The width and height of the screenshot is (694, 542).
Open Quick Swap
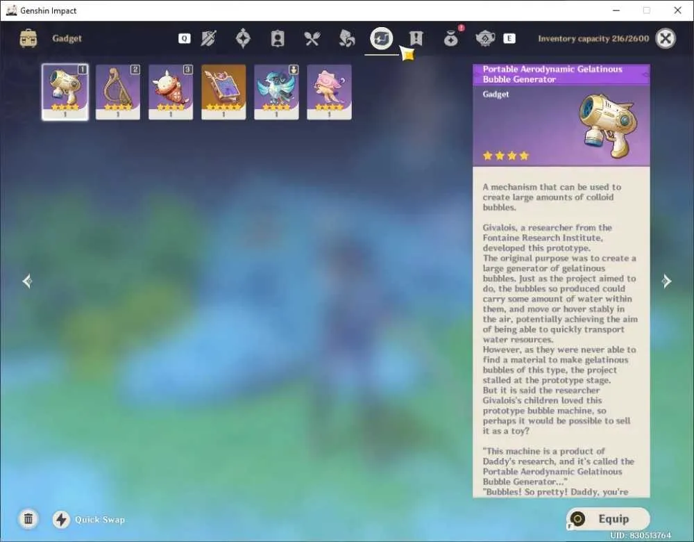tap(89, 519)
